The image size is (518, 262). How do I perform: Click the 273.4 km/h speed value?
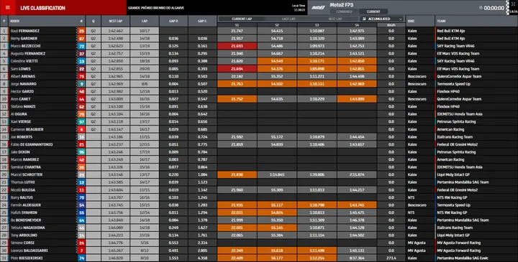[391, 258]
